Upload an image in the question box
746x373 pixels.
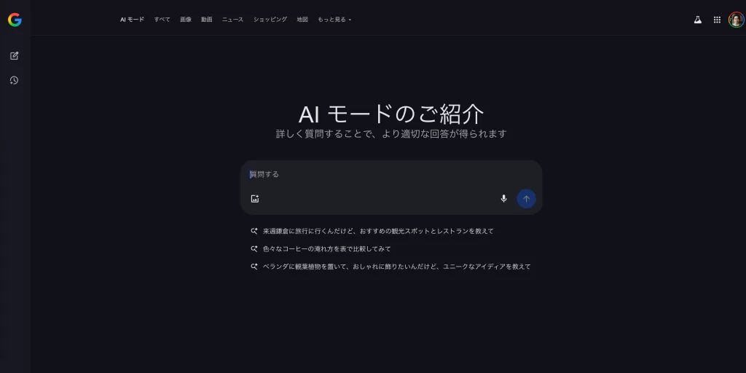pos(255,199)
